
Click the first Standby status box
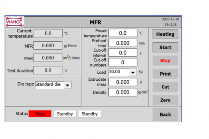pyautogui.click(x=65, y=114)
